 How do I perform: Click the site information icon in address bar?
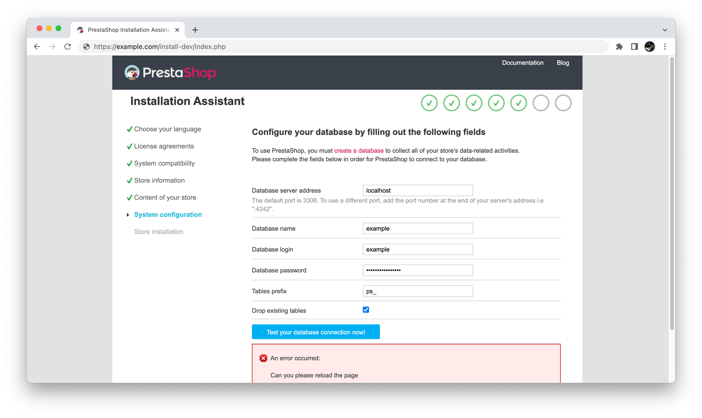click(87, 46)
